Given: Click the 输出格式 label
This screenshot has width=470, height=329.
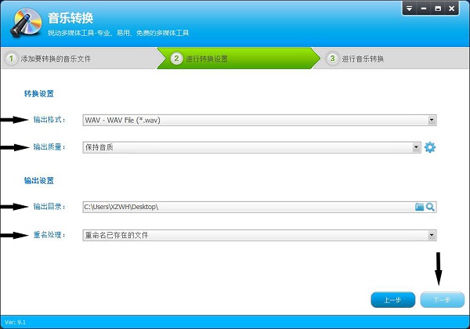Looking at the screenshot, I should (x=49, y=120).
